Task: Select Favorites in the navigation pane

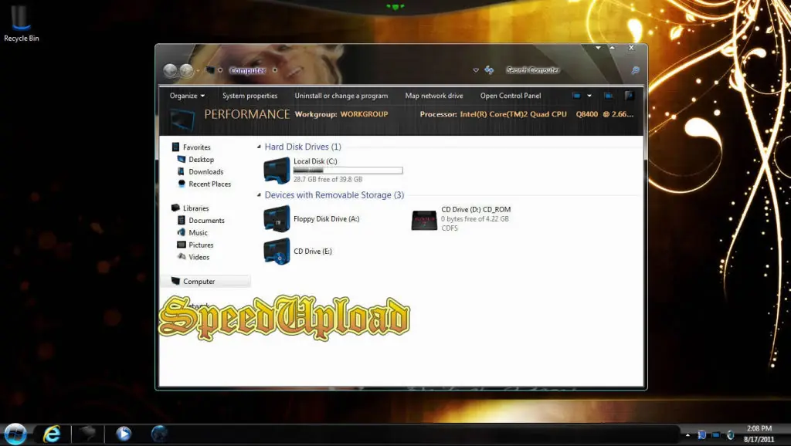Action: [x=197, y=147]
